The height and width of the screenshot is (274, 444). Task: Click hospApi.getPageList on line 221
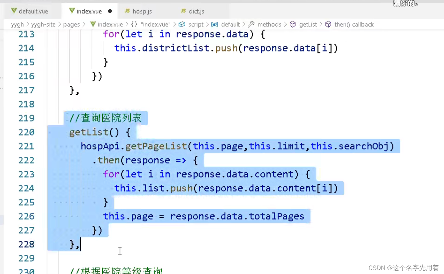click(134, 146)
